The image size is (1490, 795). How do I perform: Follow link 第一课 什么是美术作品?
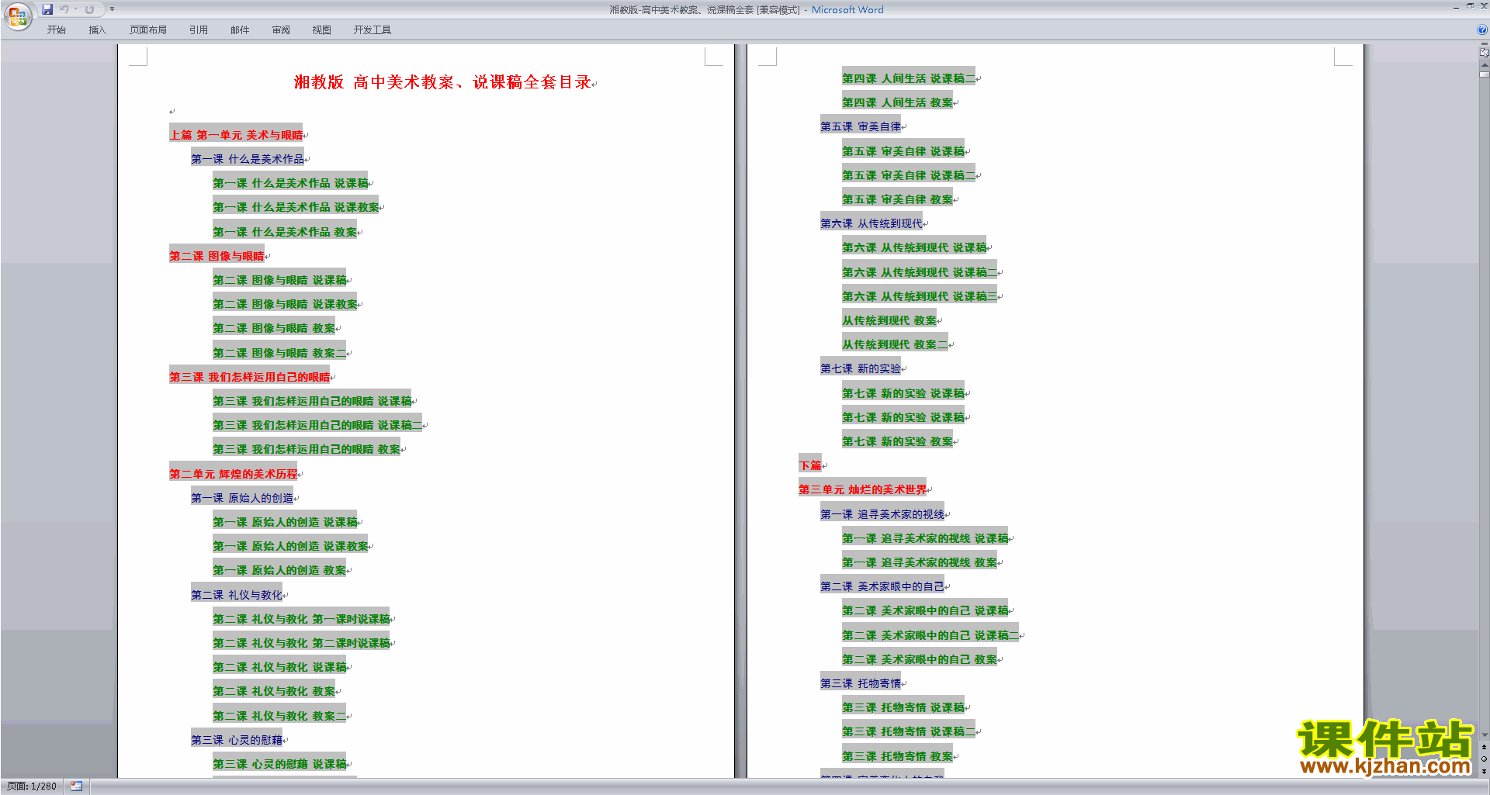tap(248, 159)
